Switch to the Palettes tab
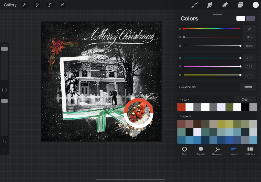Screen dimensions: 261x182 pos(250,151)
